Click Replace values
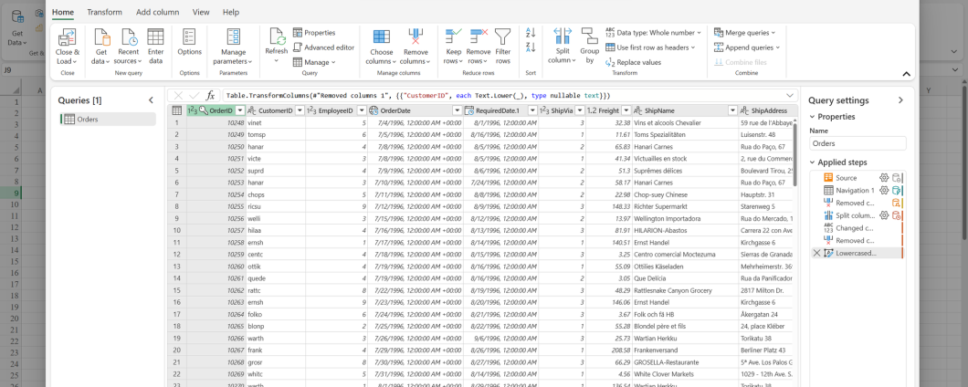The width and height of the screenshot is (968, 387). 634,62
